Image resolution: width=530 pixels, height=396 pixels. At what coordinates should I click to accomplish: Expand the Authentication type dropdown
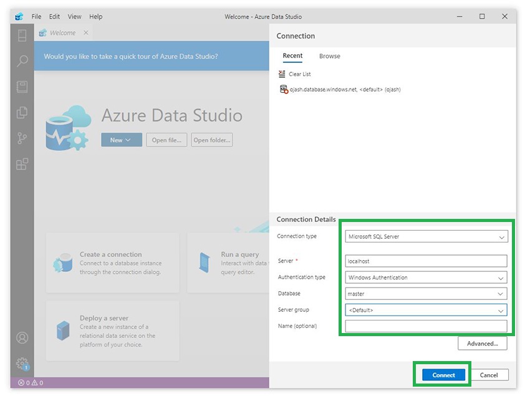click(426, 278)
